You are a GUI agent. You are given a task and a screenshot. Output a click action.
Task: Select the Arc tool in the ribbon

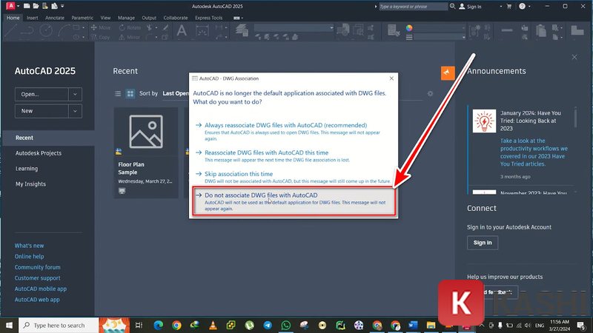click(x=64, y=31)
